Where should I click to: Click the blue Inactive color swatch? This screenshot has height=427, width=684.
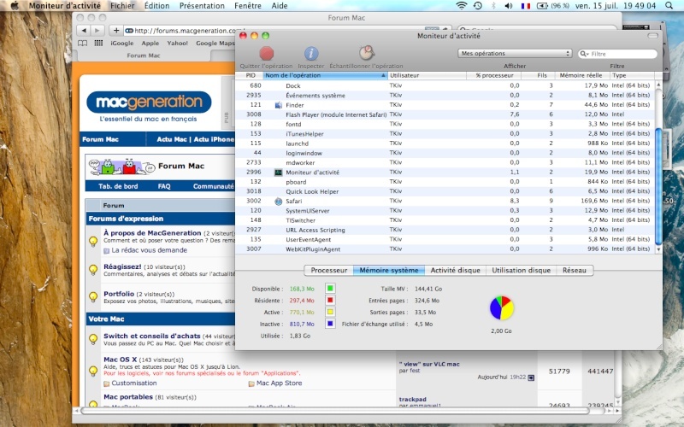coord(330,324)
